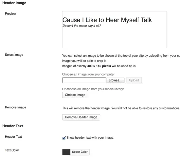180x158 pixels.
Task: Click the dark text color swatch
Action: tap(66, 152)
